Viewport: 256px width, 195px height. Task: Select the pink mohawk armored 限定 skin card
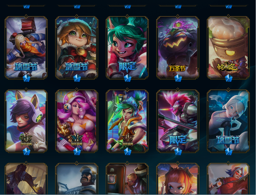[178, 121]
